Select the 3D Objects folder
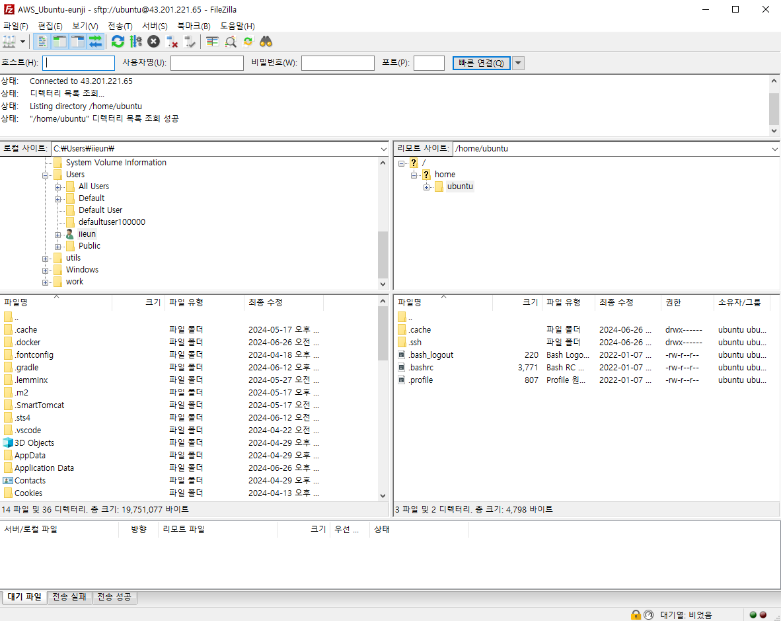 click(34, 443)
